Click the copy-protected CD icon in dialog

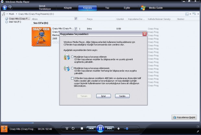pyautogui.click(x=67, y=57)
